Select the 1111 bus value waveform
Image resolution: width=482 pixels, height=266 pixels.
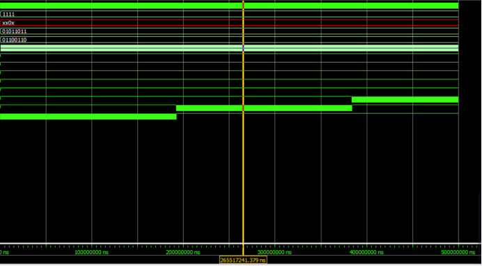229,14
